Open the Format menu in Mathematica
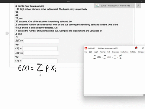The height and width of the screenshot is (109, 145). [103, 52]
